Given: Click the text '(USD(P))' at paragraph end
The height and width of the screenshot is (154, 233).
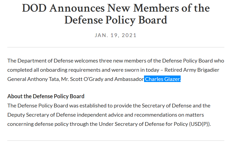Looking at the screenshot, I should click(200, 124).
